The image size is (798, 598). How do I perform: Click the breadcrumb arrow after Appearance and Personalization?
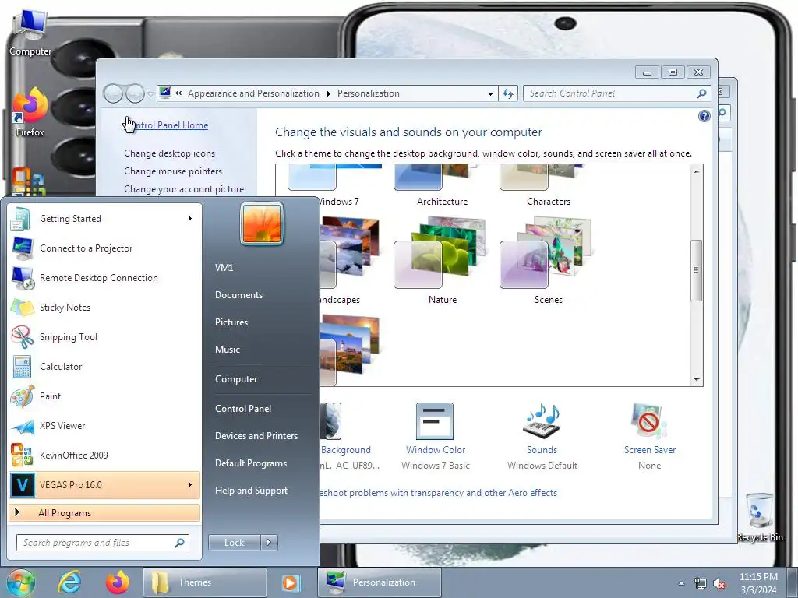coord(328,93)
